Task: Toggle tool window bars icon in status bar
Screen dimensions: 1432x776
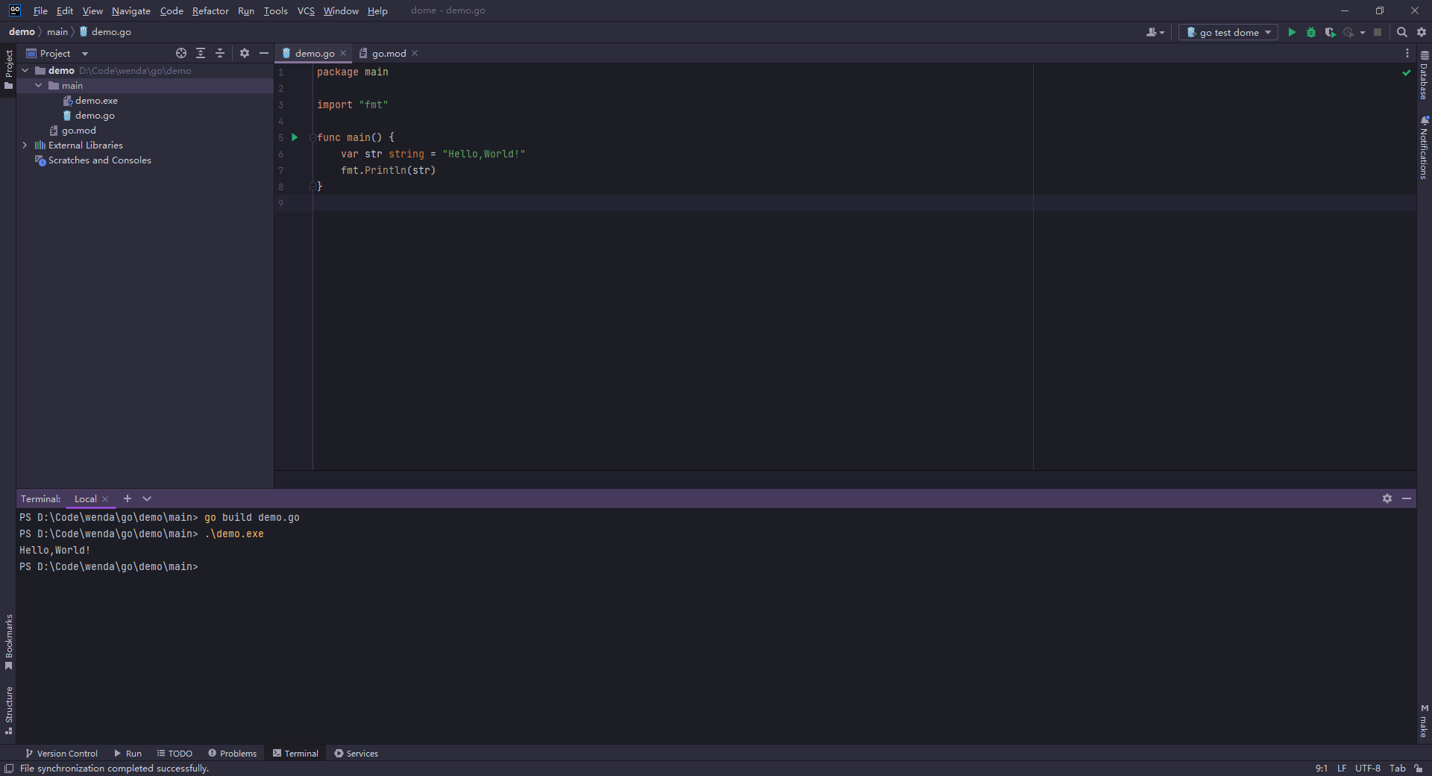Action: [9, 769]
